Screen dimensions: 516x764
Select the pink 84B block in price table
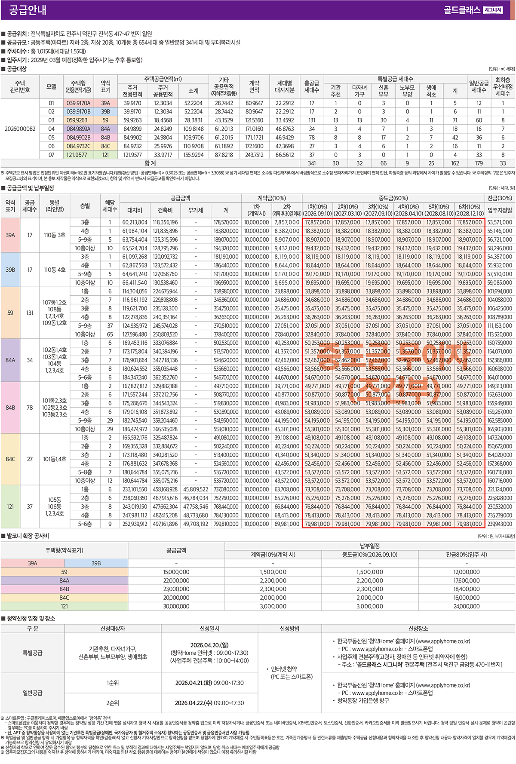coord(10,407)
